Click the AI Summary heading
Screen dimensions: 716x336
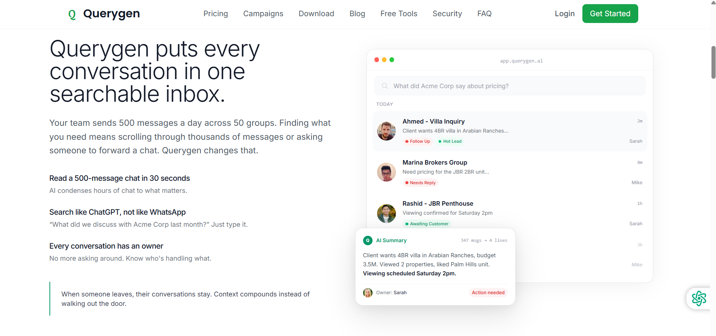point(391,240)
